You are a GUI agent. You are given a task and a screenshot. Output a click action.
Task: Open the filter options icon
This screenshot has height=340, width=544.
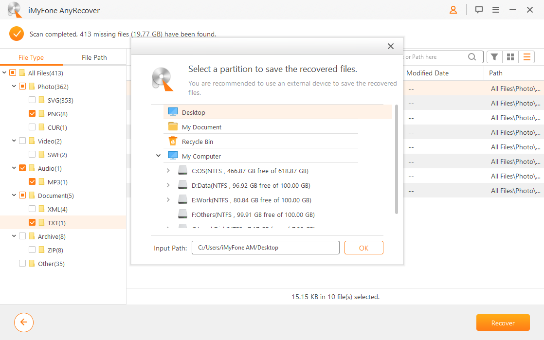[x=494, y=56]
